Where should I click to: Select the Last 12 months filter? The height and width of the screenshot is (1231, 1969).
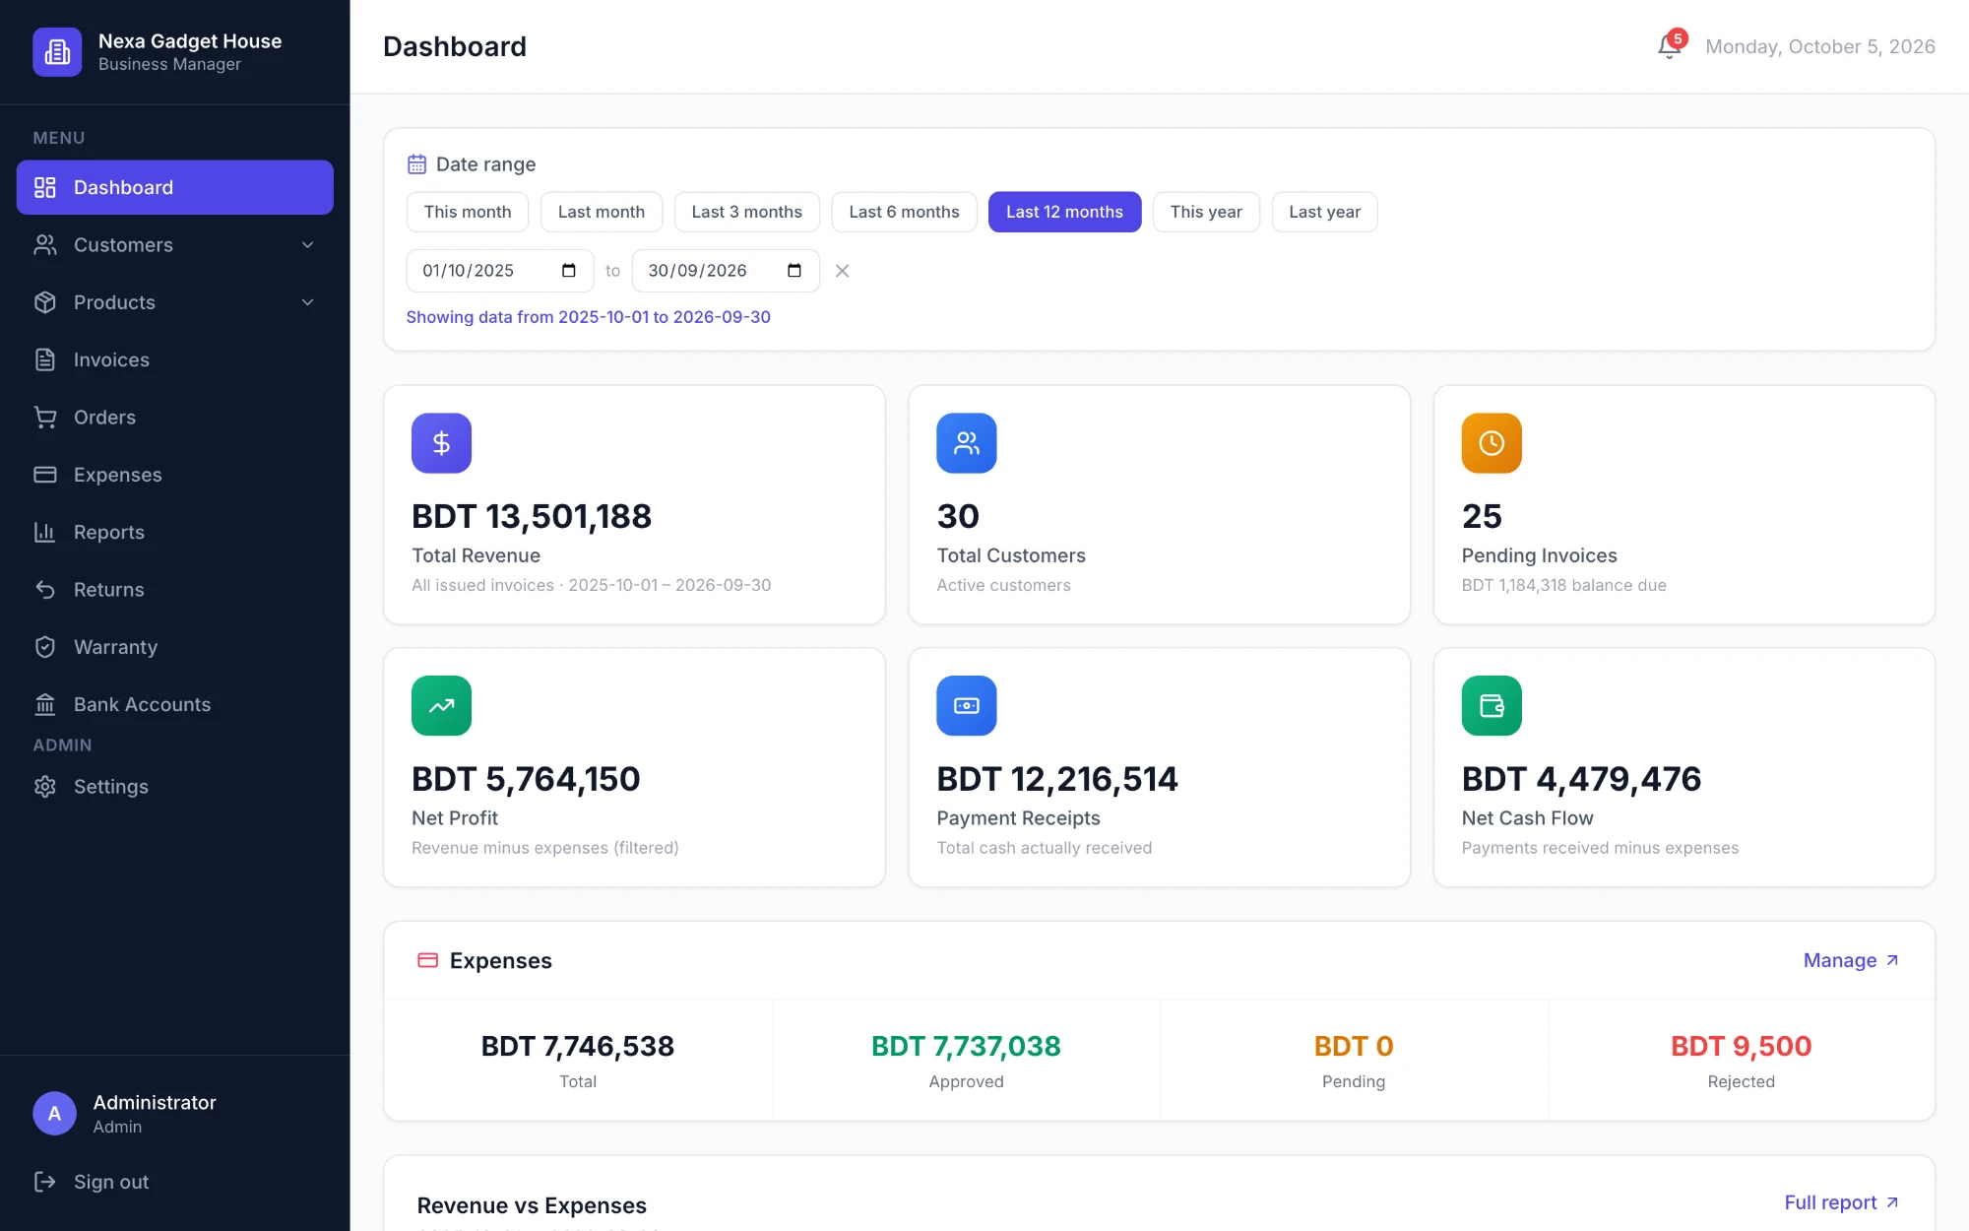point(1064,212)
